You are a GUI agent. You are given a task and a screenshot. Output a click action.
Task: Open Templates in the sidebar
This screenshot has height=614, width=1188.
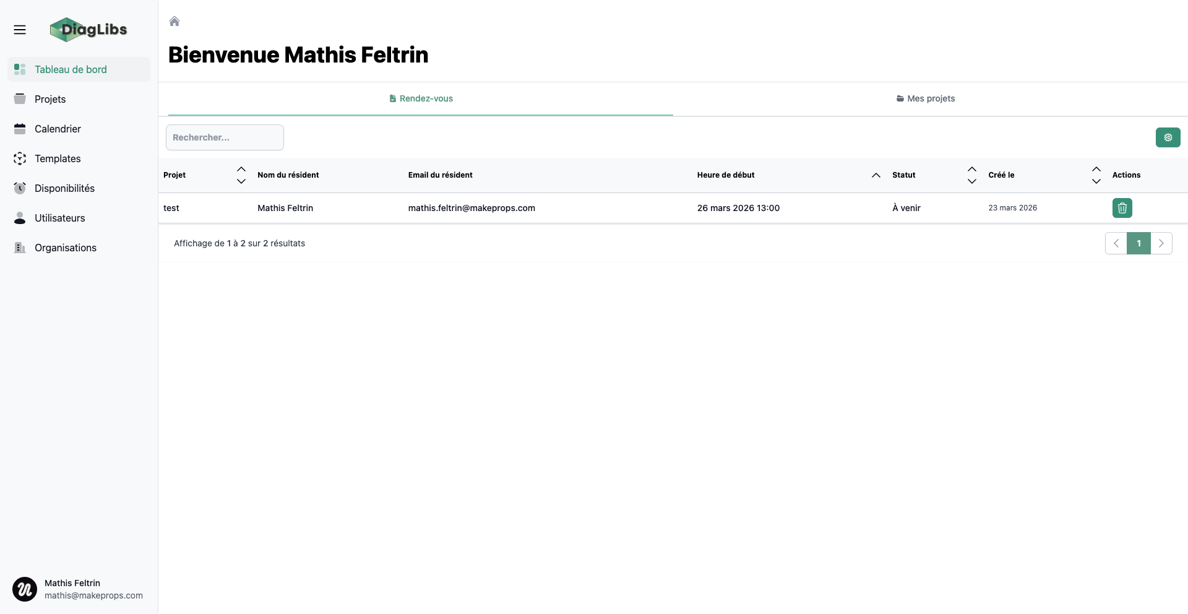tap(58, 158)
